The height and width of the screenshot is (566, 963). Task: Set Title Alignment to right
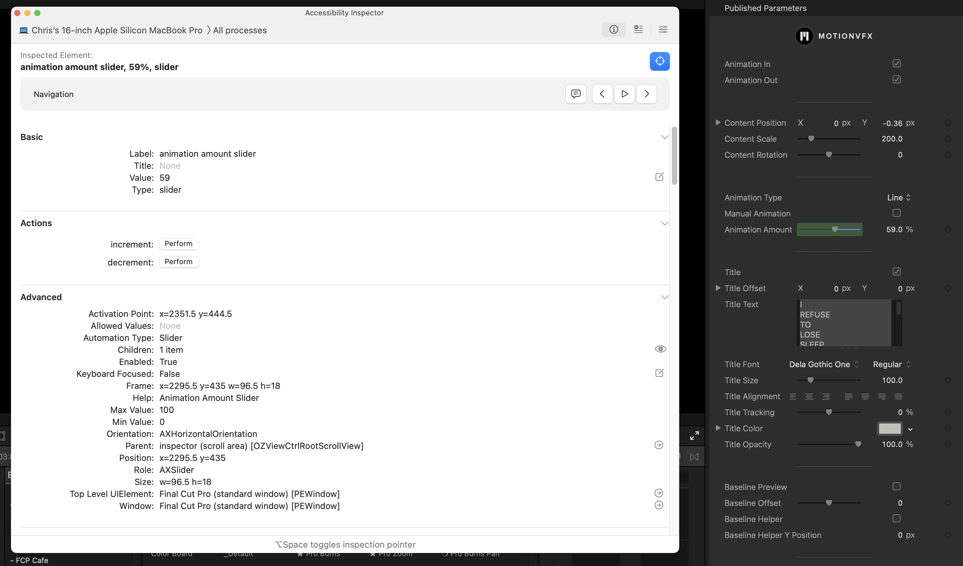(x=826, y=396)
